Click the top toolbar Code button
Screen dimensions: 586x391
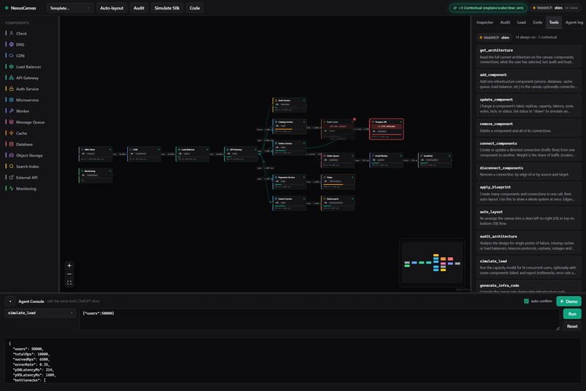pos(195,8)
